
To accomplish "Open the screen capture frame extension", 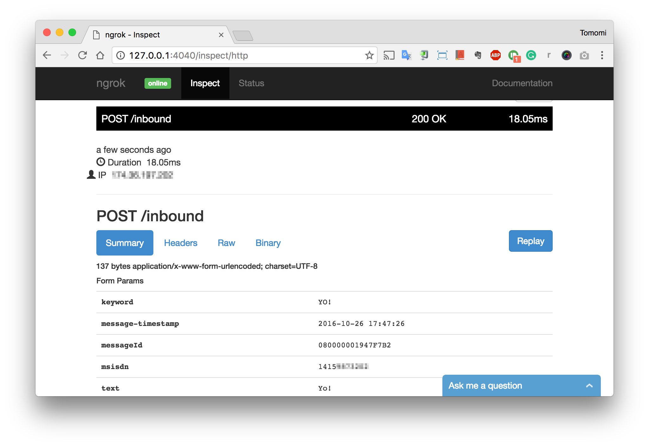I will pos(442,55).
